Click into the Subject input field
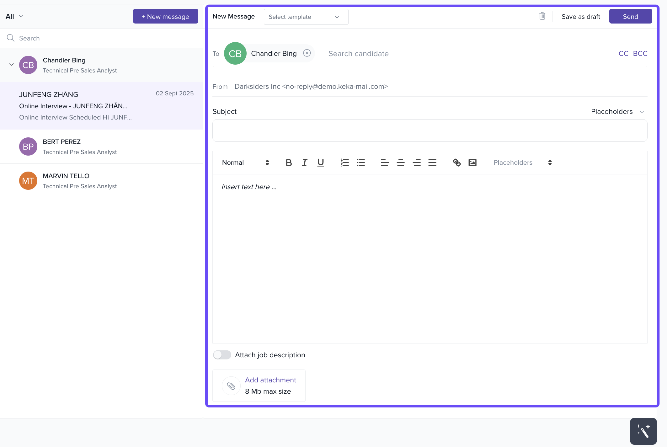667x447 pixels. 430,130
